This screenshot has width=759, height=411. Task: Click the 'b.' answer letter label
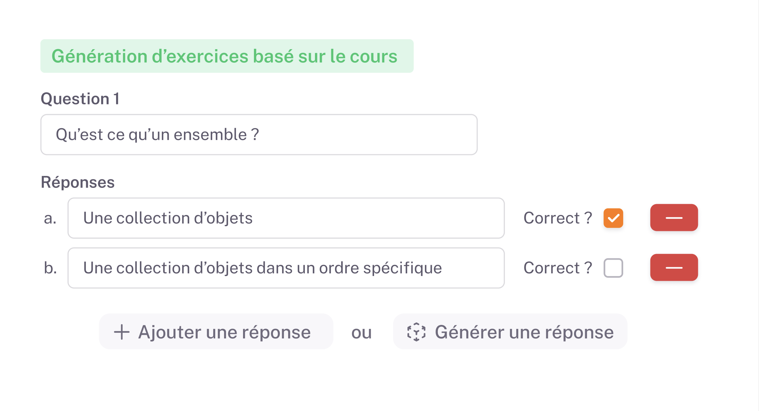tap(50, 268)
